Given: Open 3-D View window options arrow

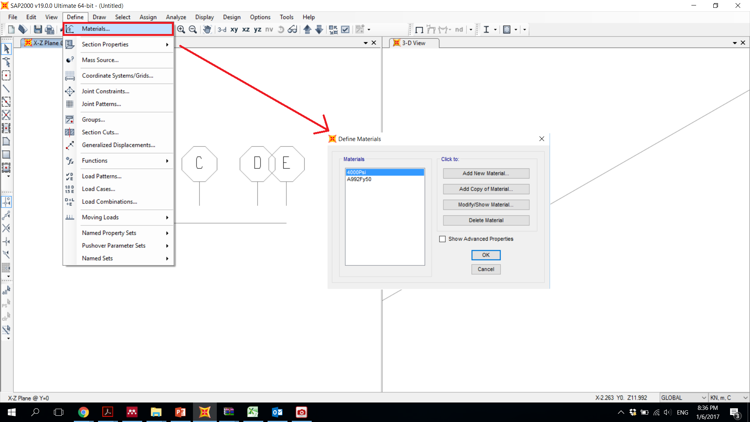Looking at the screenshot, I should [735, 43].
